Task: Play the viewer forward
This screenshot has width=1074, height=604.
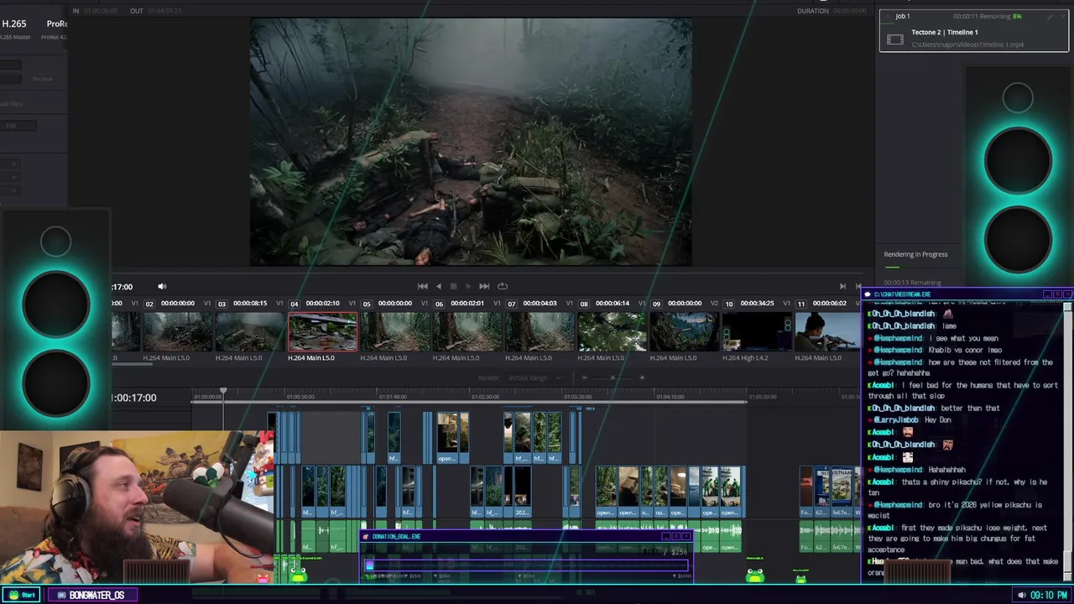Action: click(468, 286)
